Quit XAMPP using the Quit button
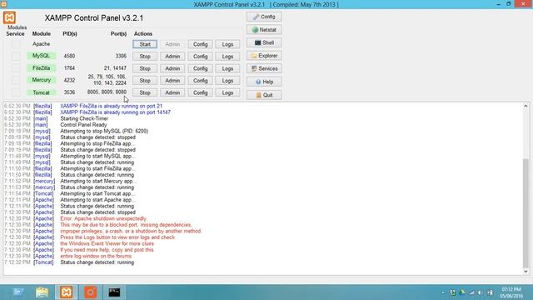The image size is (533, 300). coord(264,95)
